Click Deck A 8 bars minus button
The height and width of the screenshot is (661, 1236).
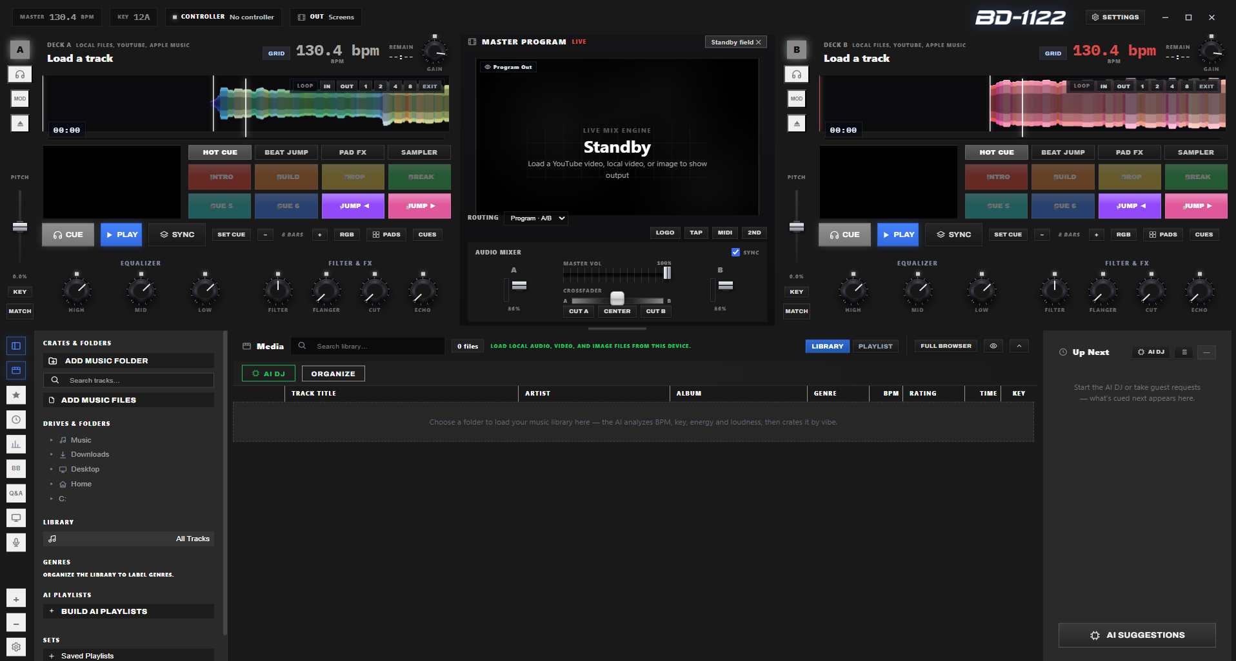pos(265,235)
